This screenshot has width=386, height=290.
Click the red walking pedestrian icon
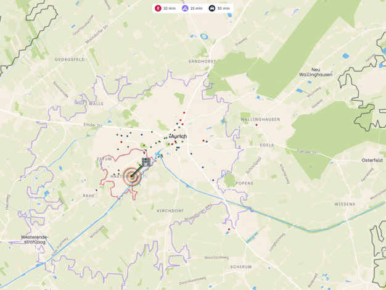[158, 8]
